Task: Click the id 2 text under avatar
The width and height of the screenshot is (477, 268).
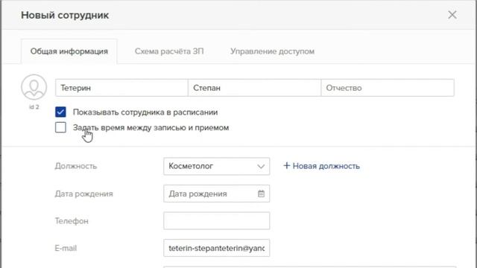Action: tap(34, 107)
